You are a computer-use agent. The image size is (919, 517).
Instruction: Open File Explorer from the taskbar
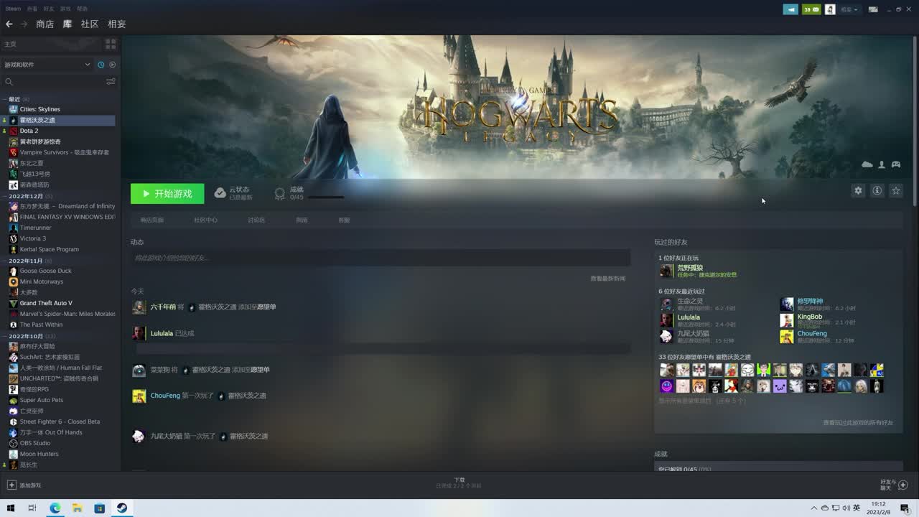click(77, 508)
